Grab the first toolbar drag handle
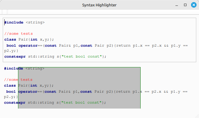The height and width of the screenshot is (118, 199). pyautogui.click(x=2, y=12)
